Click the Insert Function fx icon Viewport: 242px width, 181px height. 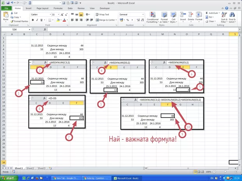point(45,29)
